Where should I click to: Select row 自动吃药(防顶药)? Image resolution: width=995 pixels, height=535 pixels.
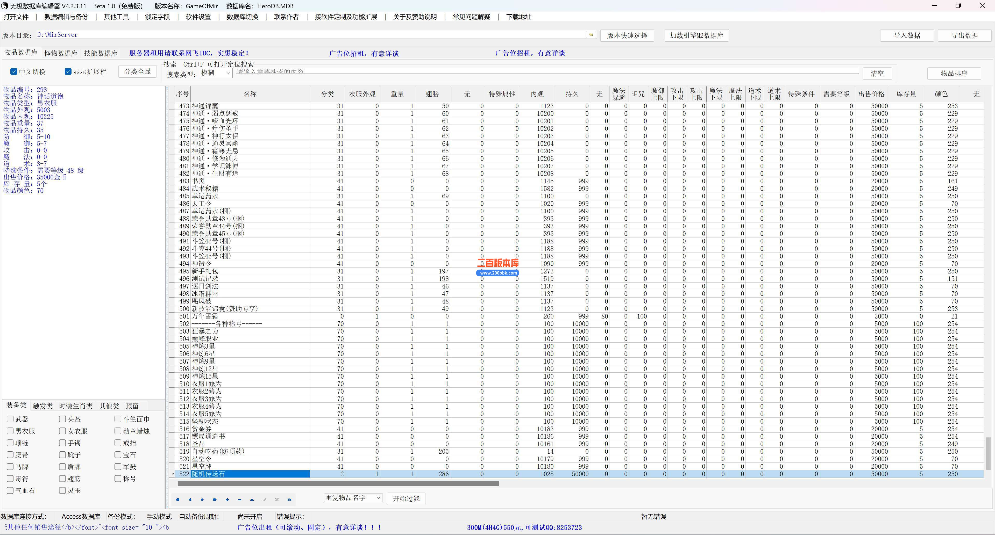(576, 451)
